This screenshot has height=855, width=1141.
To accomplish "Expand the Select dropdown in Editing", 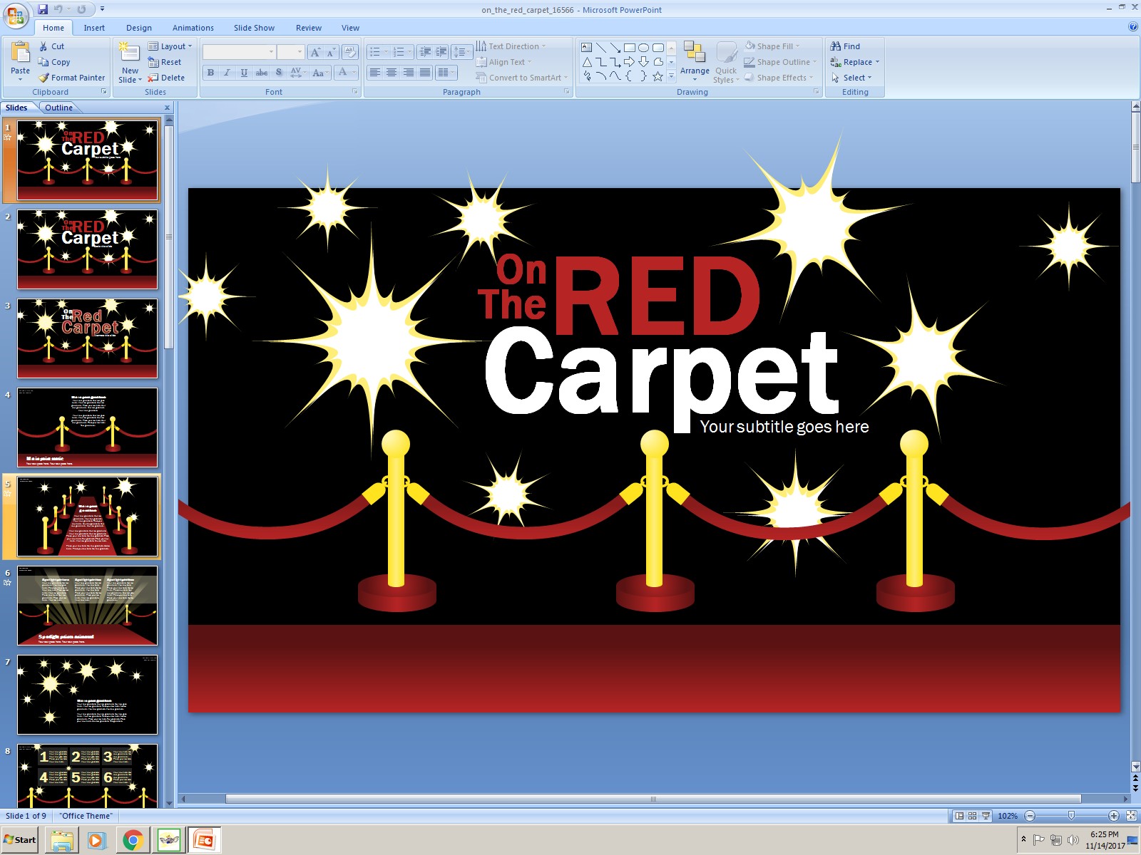I will [x=856, y=78].
